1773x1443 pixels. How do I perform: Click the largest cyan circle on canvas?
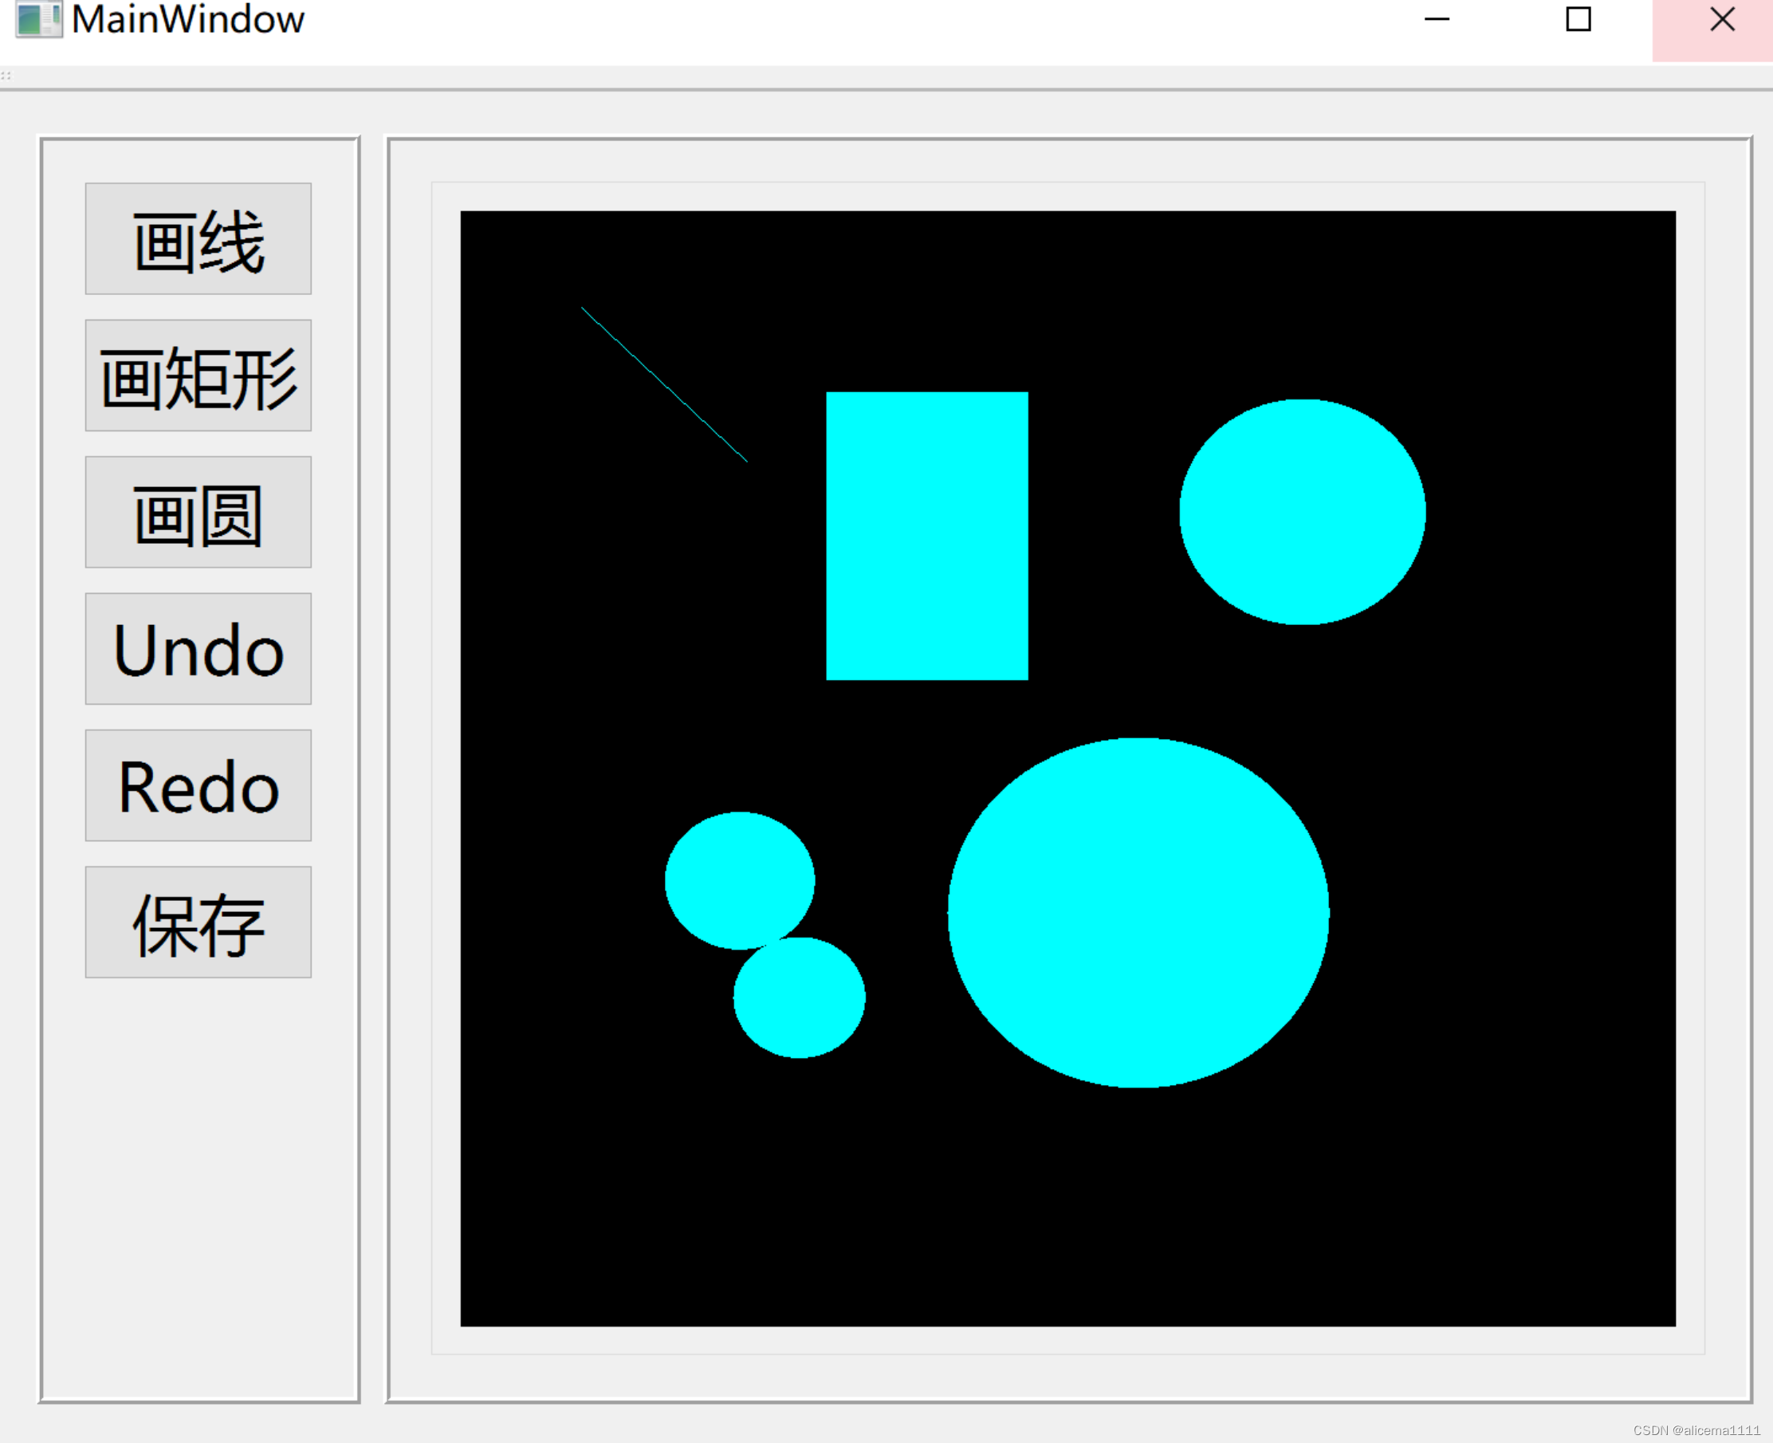coord(1138,912)
